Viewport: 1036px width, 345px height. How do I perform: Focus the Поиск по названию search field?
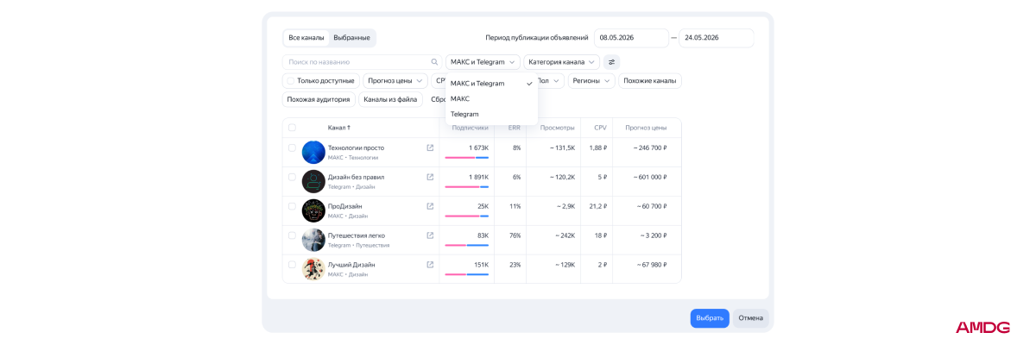pyautogui.click(x=363, y=62)
